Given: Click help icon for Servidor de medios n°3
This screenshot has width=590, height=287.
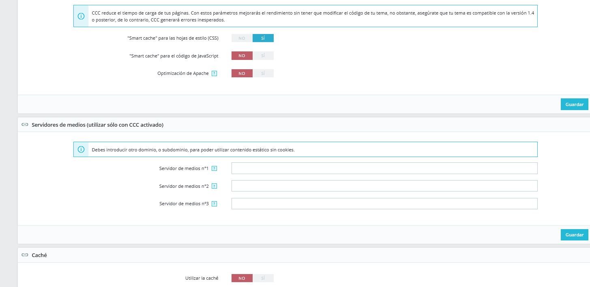Looking at the screenshot, I should point(215,204).
